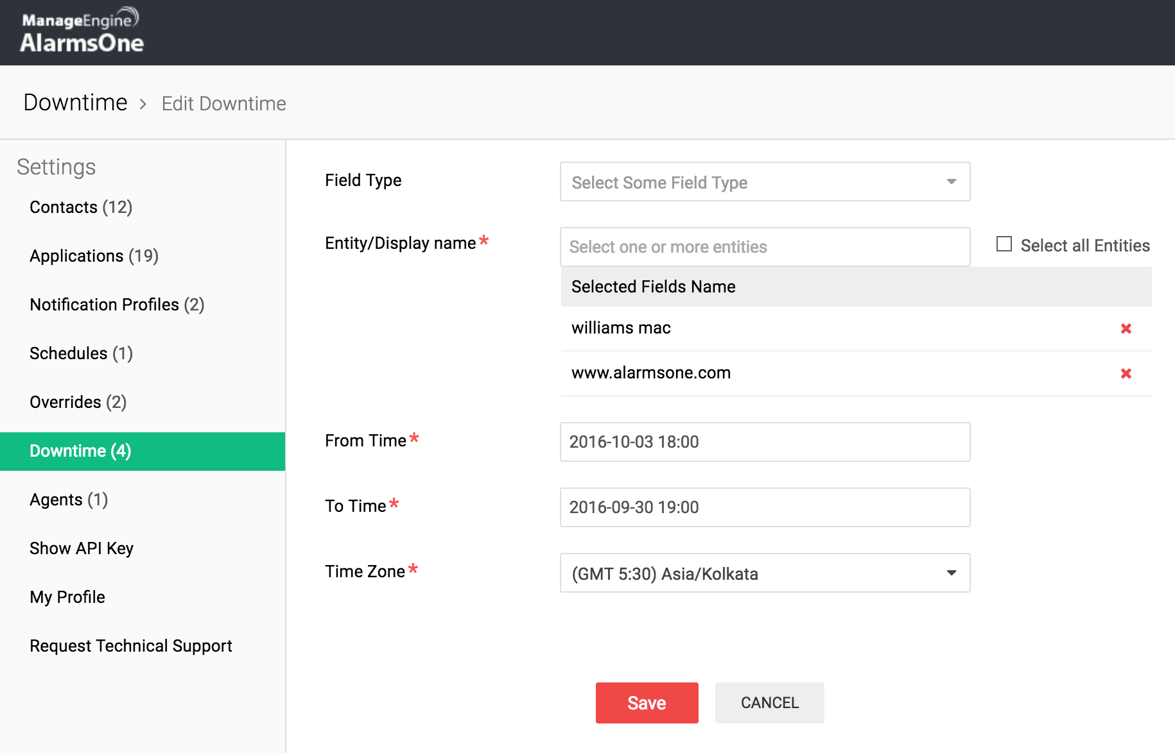Open Notification Profiles (2)

pos(117,305)
